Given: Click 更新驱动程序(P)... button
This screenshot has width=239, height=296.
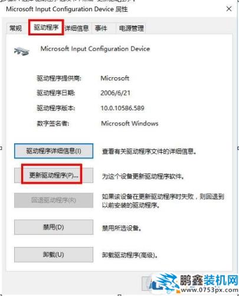Looking at the screenshot, I should 54,175.
